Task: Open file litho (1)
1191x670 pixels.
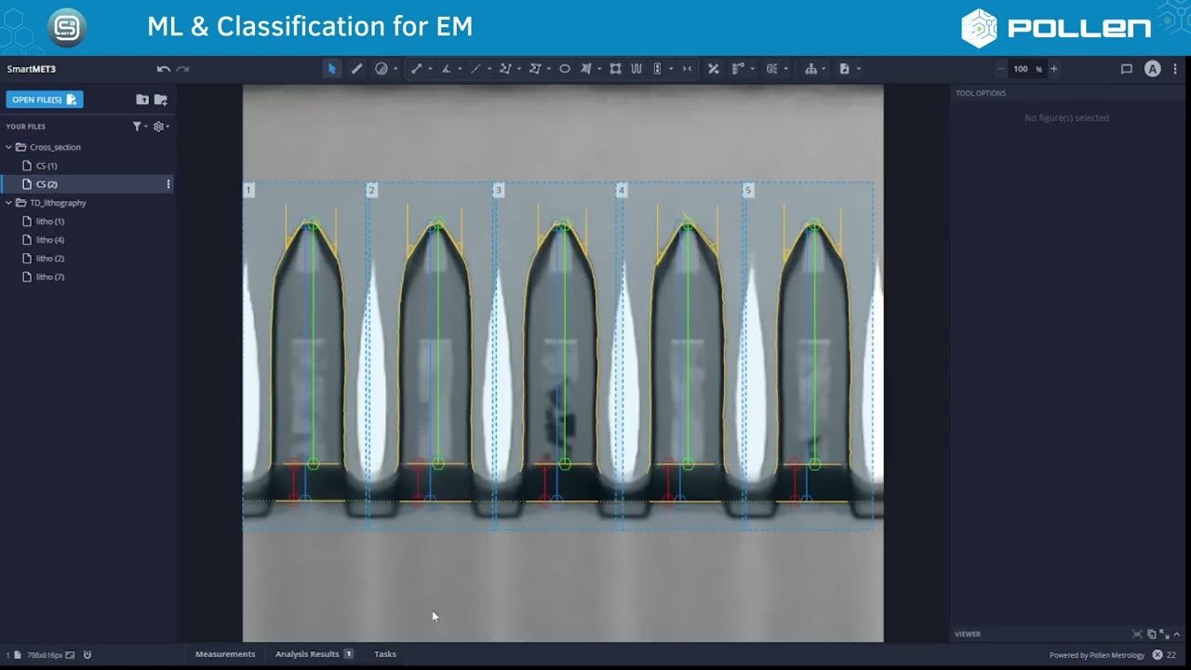Action: click(x=50, y=221)
